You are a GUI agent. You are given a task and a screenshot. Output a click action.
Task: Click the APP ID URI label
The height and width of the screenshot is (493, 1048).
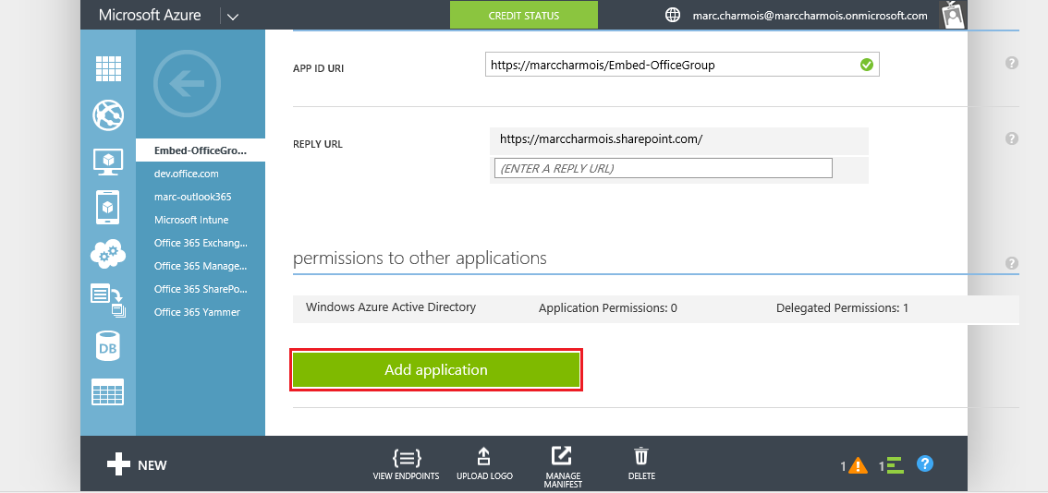click(318, 69)
